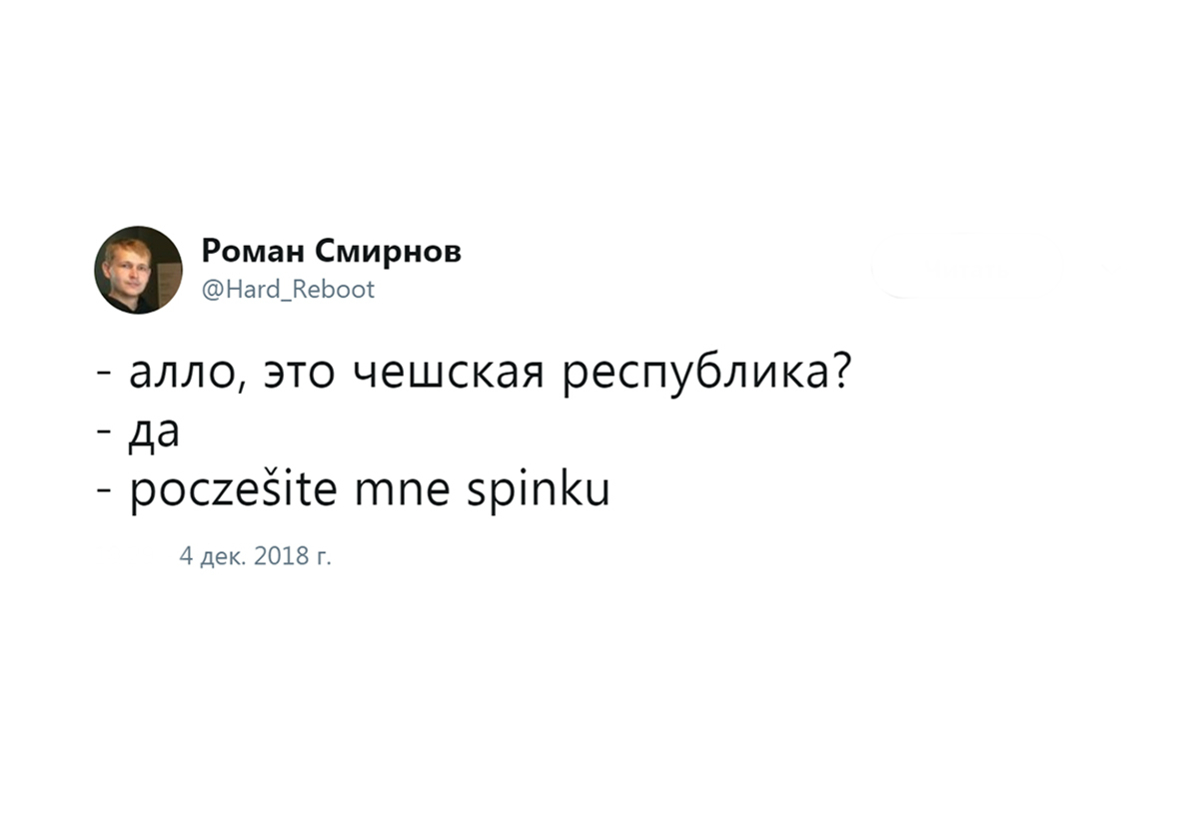Select the word республика? in tweet
1195x828 pixels.
[x=707, y=374]
